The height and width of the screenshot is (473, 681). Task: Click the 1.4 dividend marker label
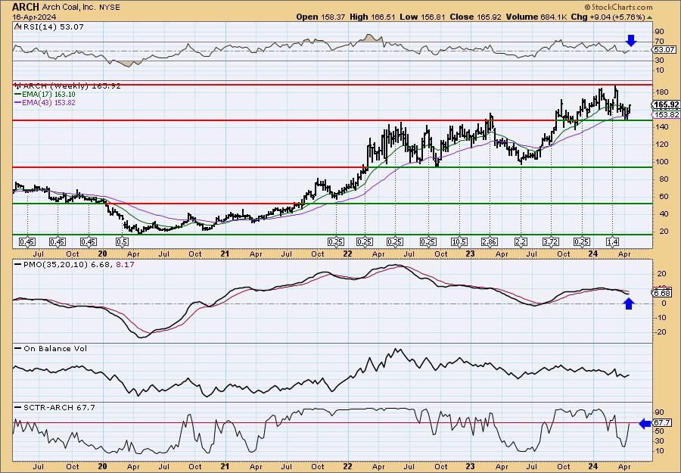(612, 242)
